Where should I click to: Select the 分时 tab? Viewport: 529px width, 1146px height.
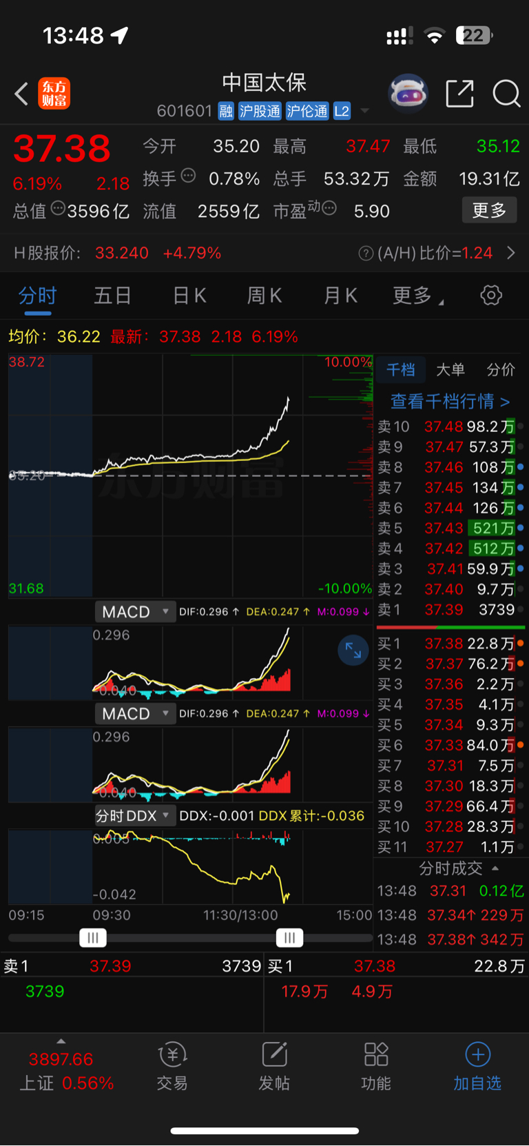pos(37,296)
